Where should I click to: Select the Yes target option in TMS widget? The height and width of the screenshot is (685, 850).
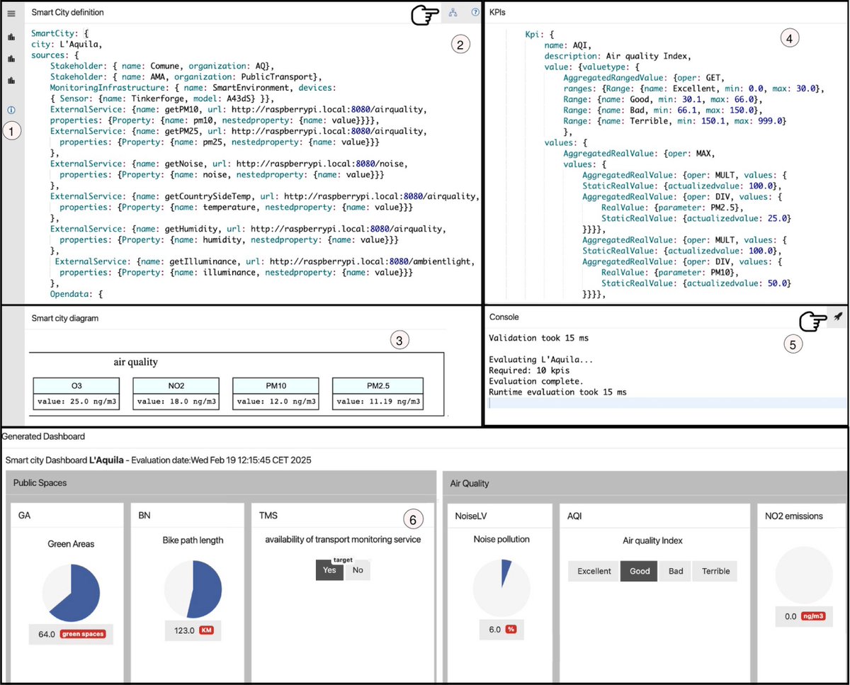tap(329, 570)
